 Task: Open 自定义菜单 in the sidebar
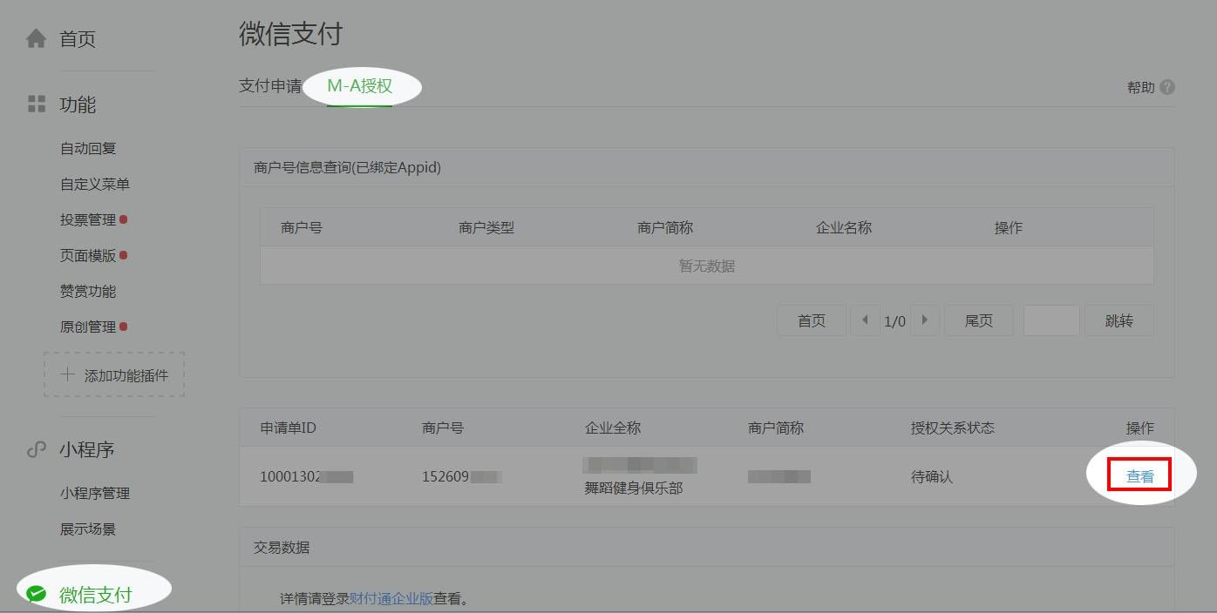pyautogui.click(x=95, y=184)
